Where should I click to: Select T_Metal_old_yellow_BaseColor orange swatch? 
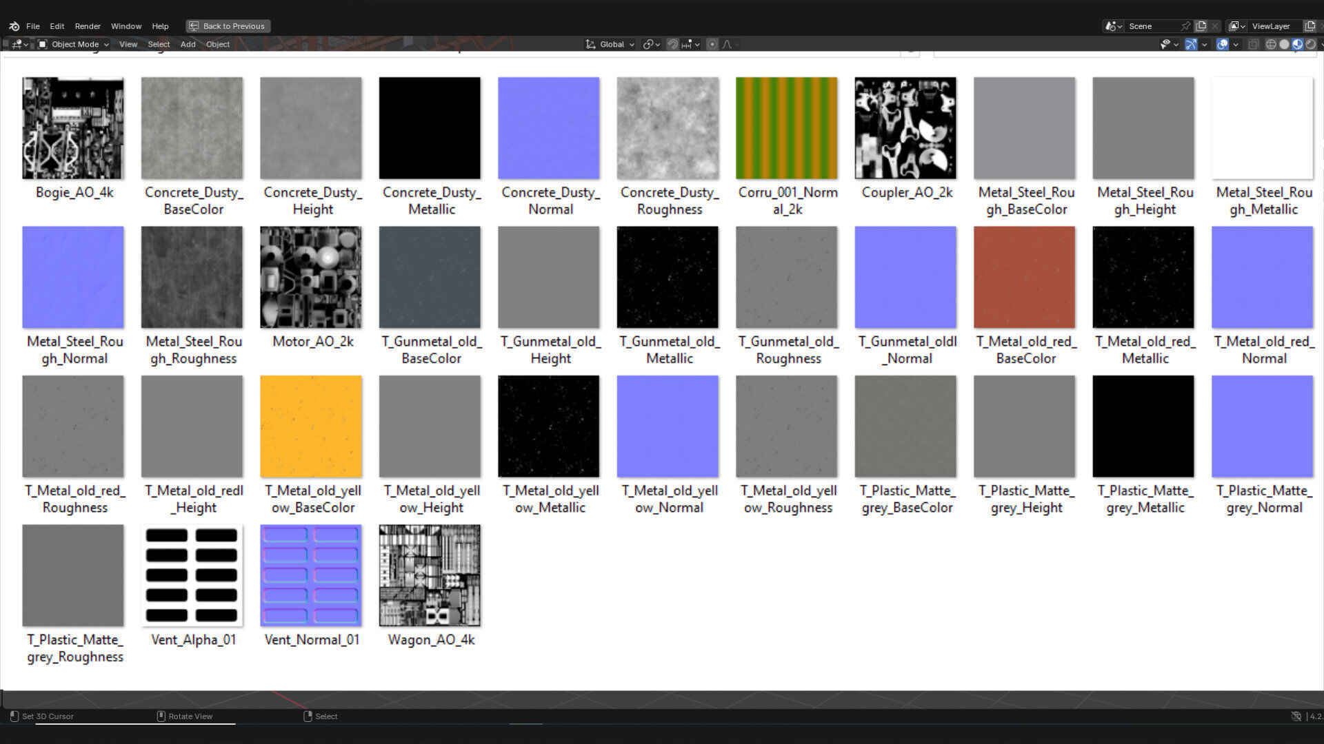[x=311, y=426]
